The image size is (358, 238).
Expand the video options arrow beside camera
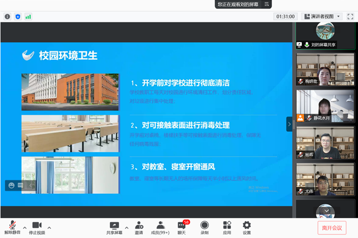pos(49,228)
